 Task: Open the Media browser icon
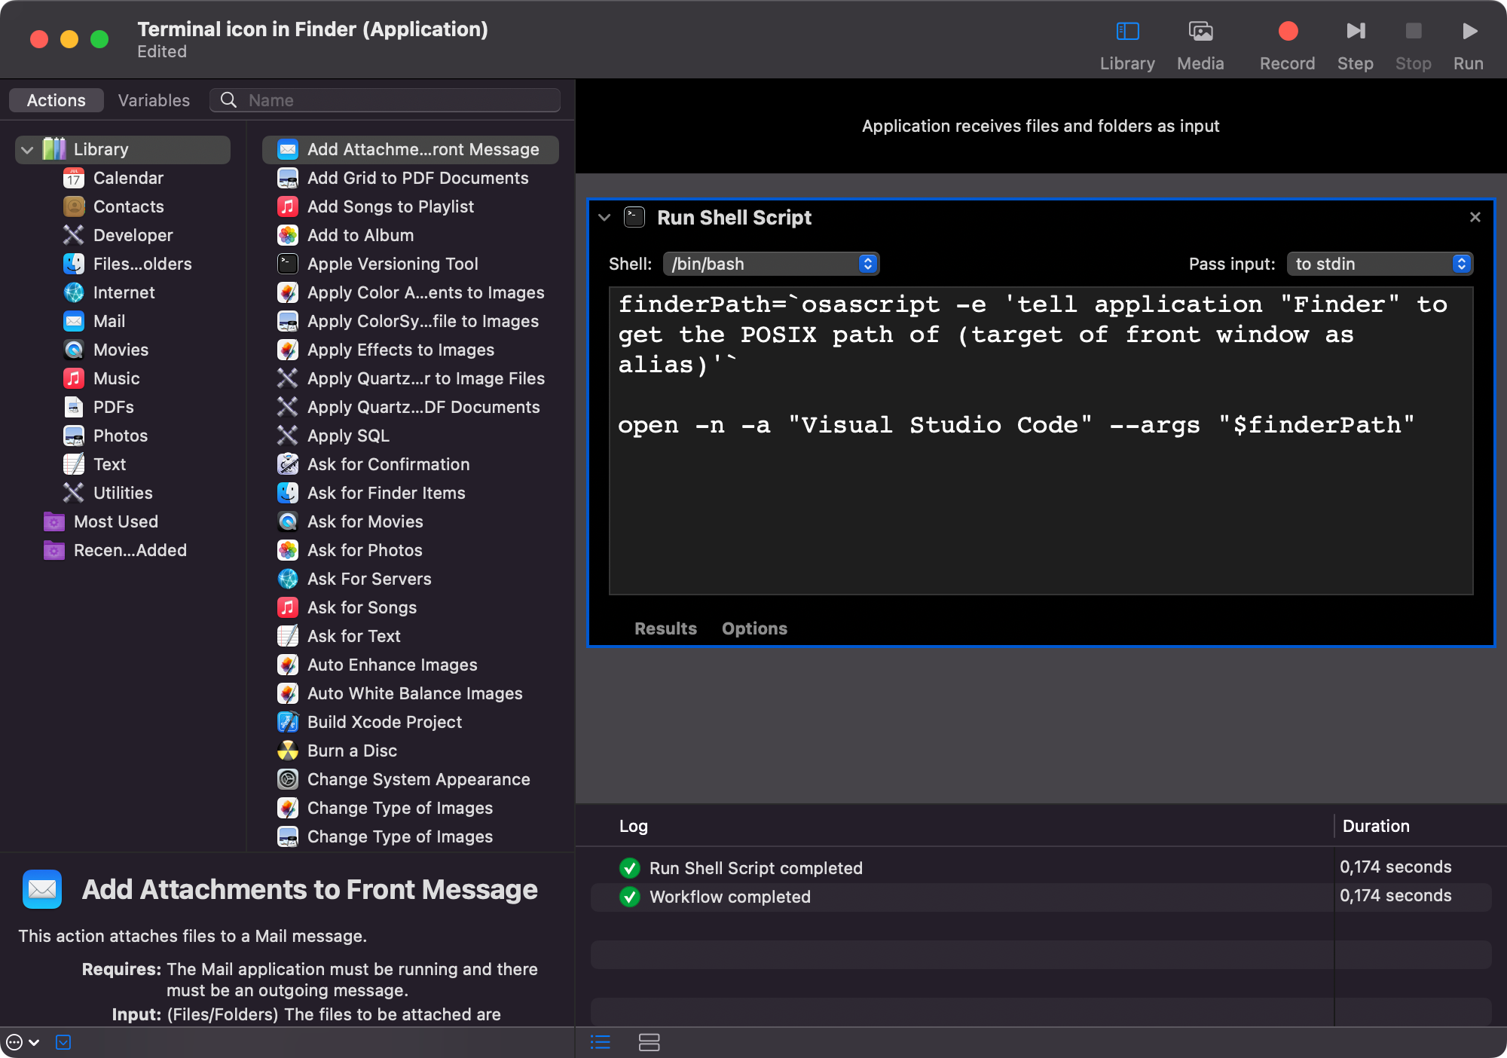click(x=1200, y=32)
